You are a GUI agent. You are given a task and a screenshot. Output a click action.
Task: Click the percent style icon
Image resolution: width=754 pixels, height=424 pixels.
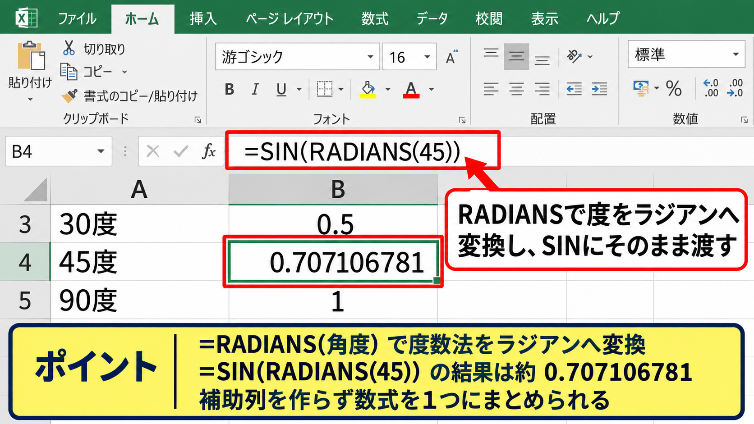pos(674,88)
